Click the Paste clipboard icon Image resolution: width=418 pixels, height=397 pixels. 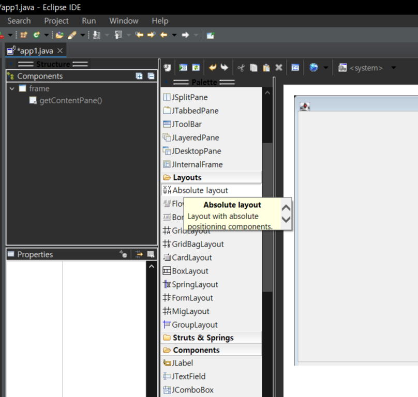pos(266,68)
